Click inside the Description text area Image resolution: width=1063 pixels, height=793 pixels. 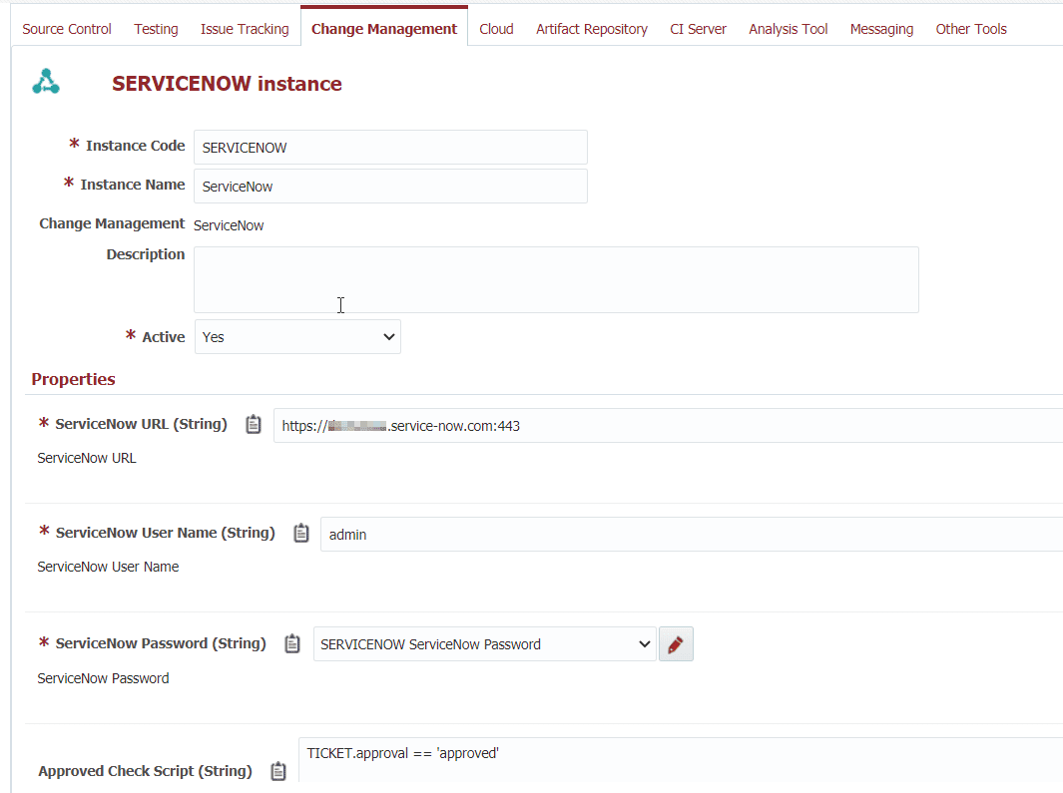556,279
